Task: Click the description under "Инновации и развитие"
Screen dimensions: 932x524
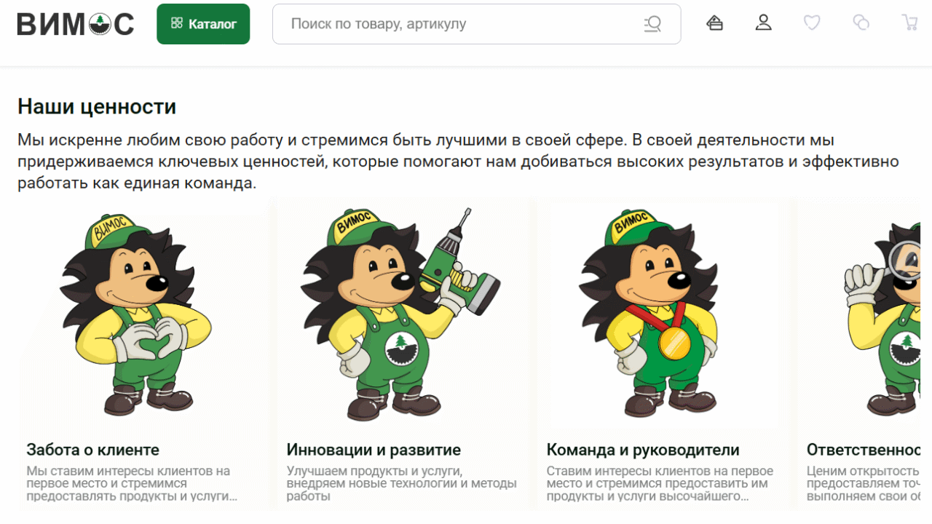Action: point(401,483)
